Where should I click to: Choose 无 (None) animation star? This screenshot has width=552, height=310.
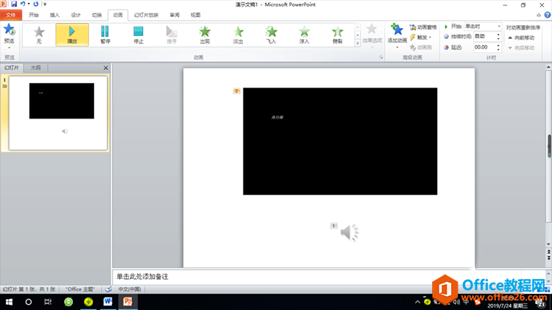tap(39, 34)
